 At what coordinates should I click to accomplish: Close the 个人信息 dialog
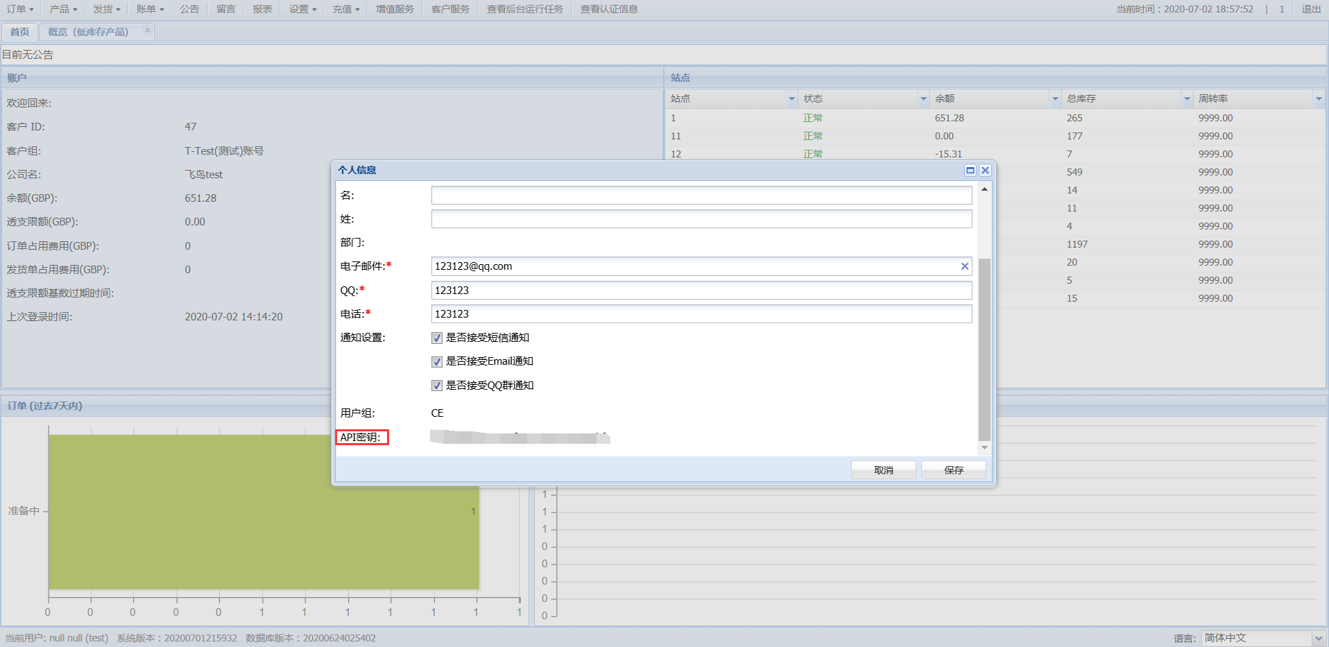coord(985,170)
